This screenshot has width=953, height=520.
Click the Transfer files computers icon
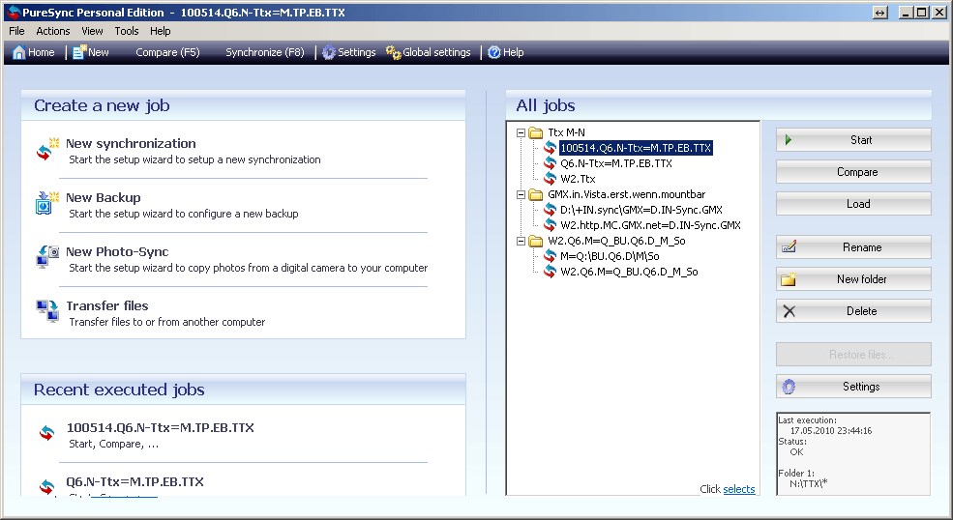(x=47, y=310)
